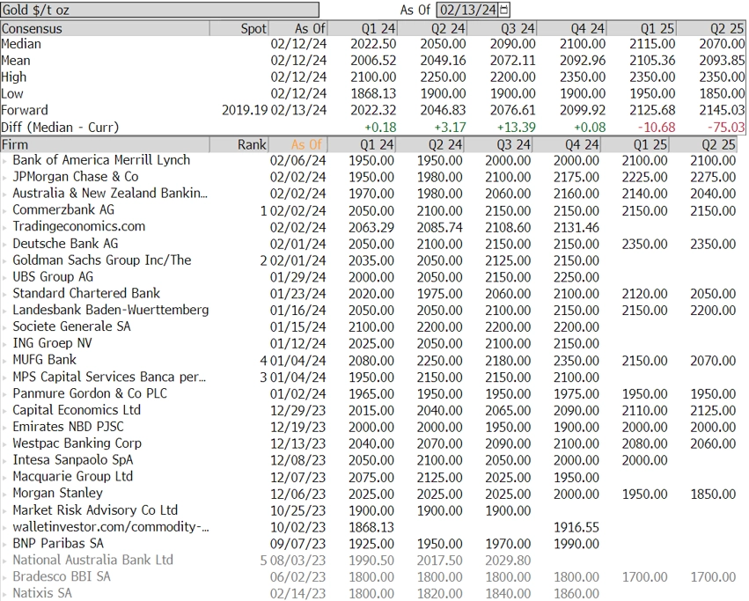749x601 pixels.
Task: Click UBS Group Q4 24 value 2250.00
Action: tap(576, 277)
